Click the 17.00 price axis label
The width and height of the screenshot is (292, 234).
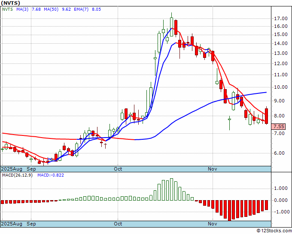(280, 18)
